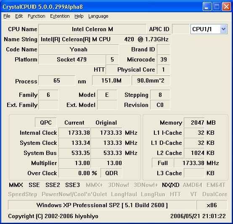The width and height of the screenshot is (233, 224).
Task: Open the File menu
Action: (x=7, y=16)
